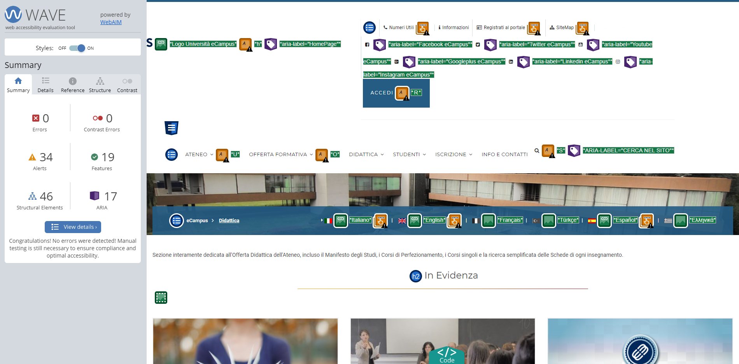Screen dimensions: 739x364
Task: Expand the STUDENTI dropdown menu
Action: pos(410,155)
